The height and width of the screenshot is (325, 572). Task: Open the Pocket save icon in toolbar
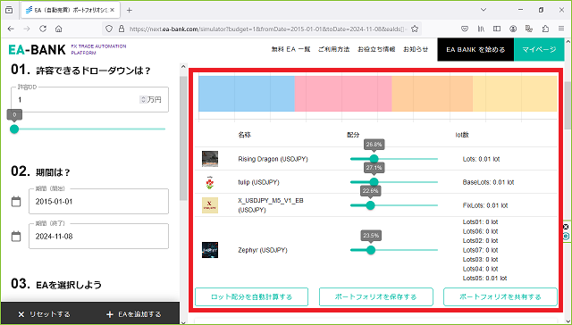point(465,29)
